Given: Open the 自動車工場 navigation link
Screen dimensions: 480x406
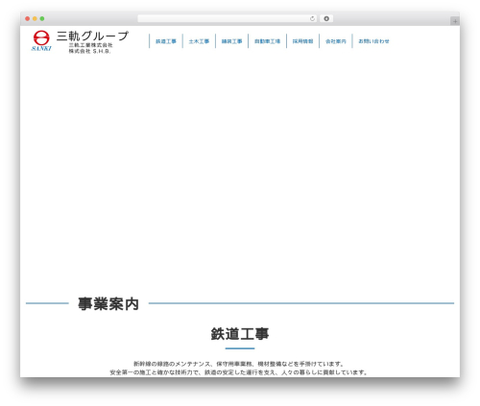Looking at the screenshot, I should click(267, 41).
